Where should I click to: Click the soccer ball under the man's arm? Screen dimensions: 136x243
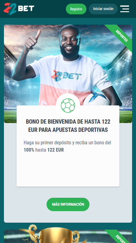pos(97,99)
